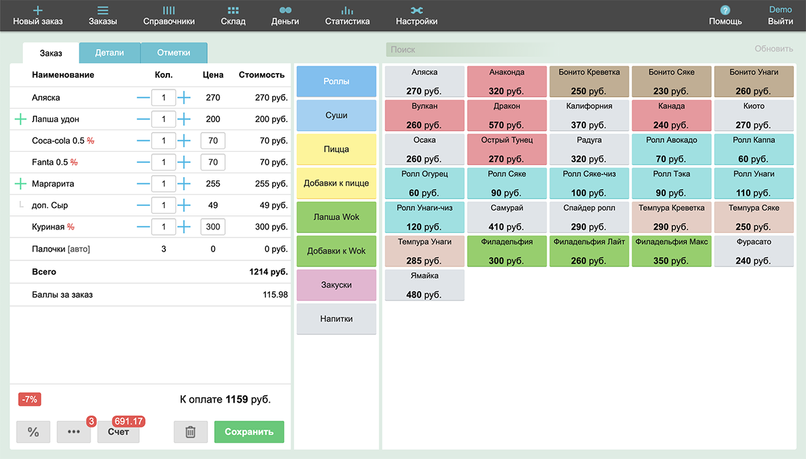Increase Аляска quantity with plus
The image size is (806, 459).
184,98
